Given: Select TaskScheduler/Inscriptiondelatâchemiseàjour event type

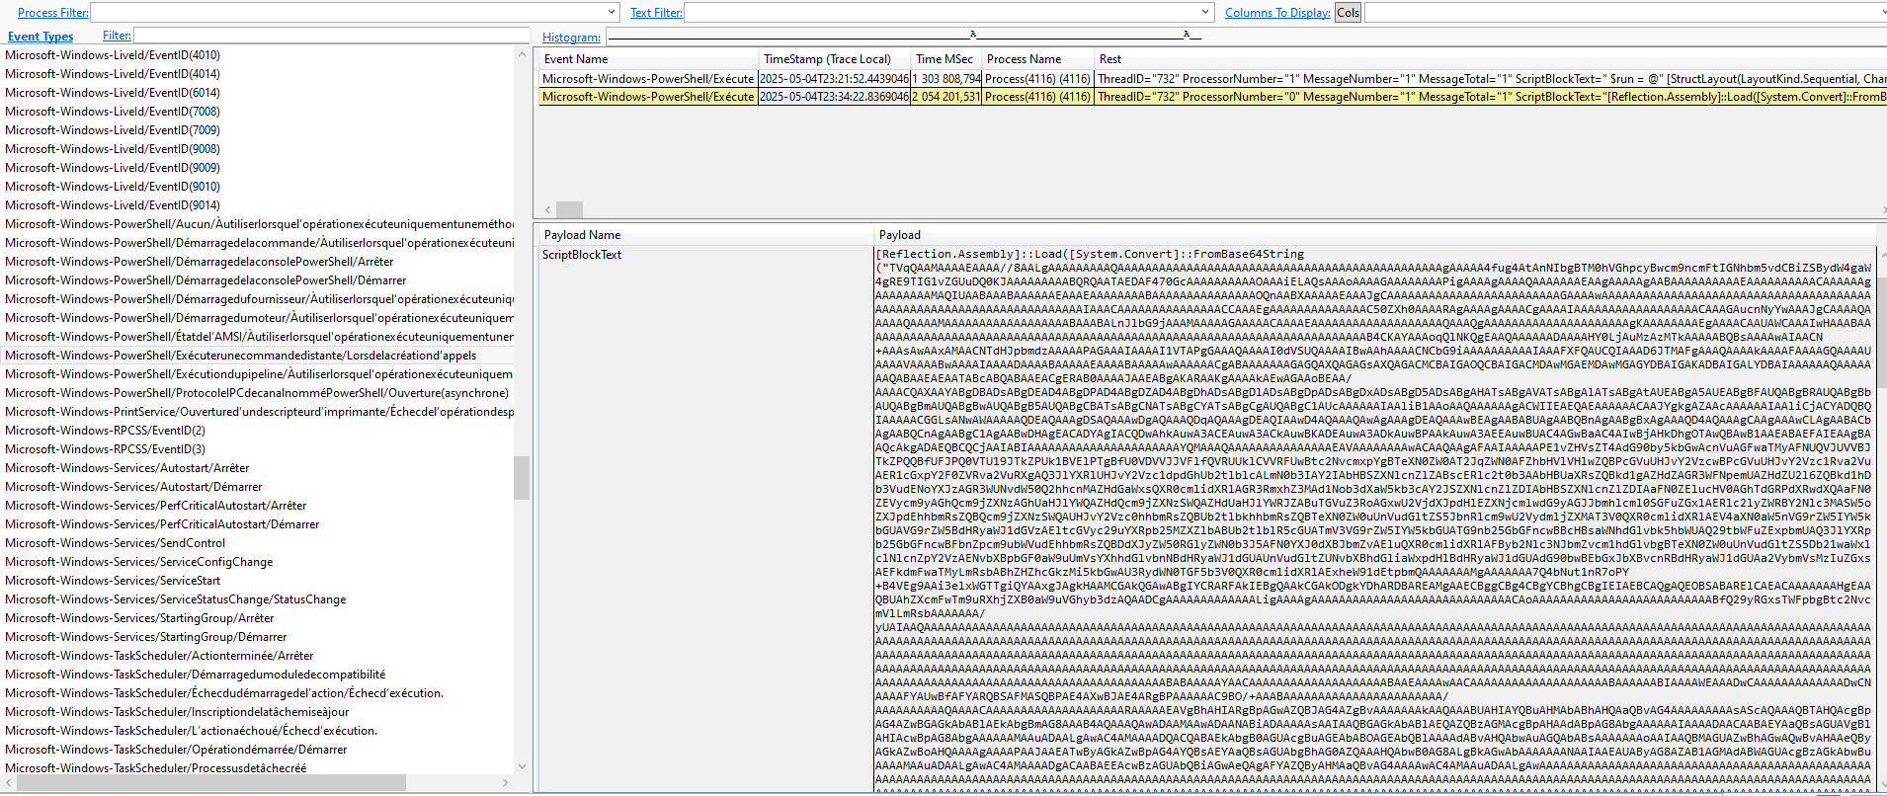Looking at the screenshot, I should pos(177,712).
